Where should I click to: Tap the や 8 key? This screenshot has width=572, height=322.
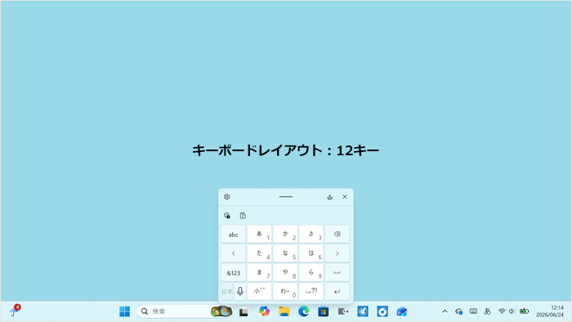coord(285,273)
